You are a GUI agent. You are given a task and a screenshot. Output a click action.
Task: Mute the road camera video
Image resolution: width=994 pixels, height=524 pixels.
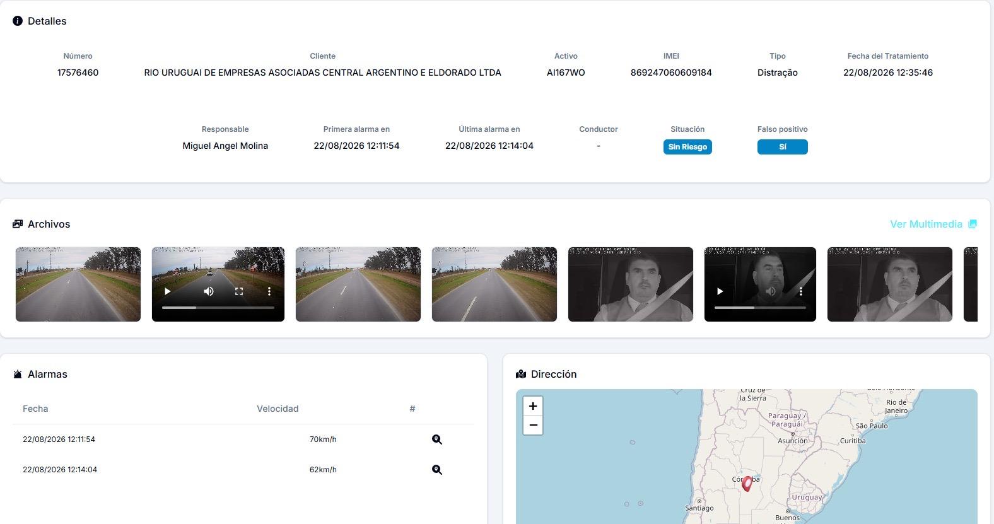tap(209, 291)
